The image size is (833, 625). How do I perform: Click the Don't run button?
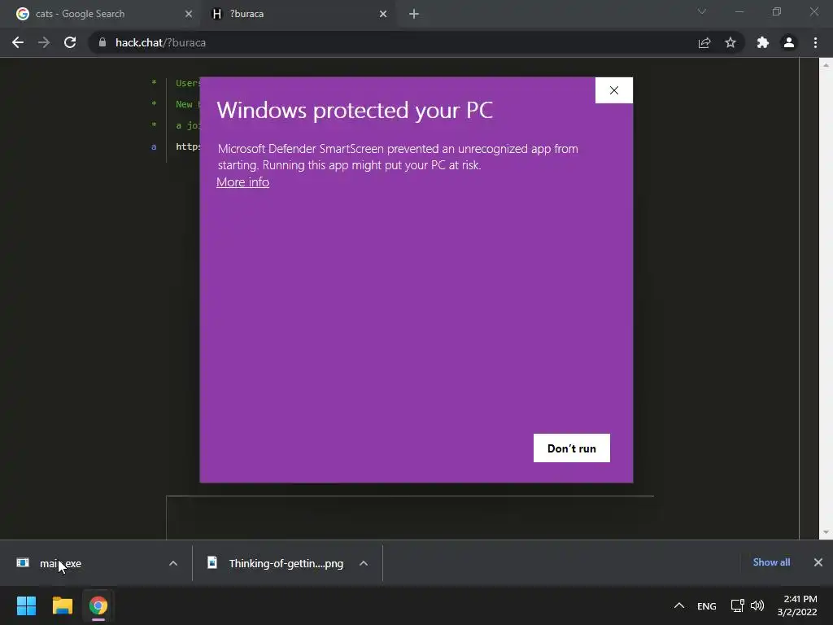pos(572,448)
